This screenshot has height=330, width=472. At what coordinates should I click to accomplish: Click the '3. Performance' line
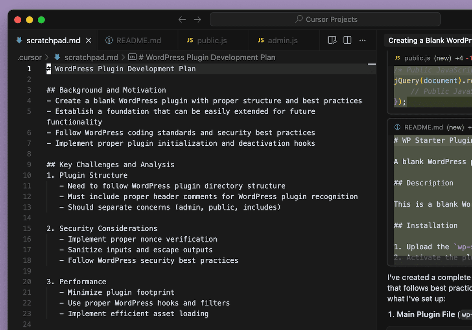(x=76, y=282)
